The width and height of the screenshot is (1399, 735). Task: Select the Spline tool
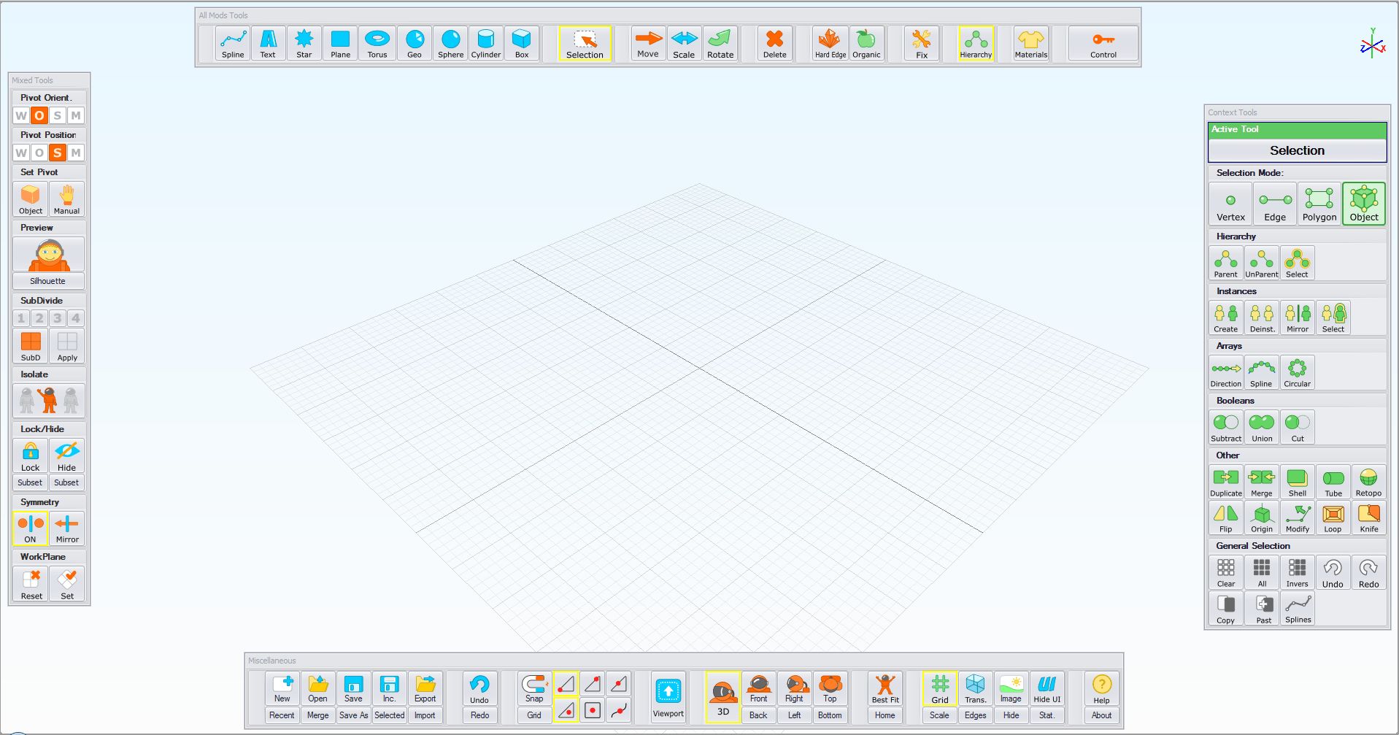tap(232, 43)
